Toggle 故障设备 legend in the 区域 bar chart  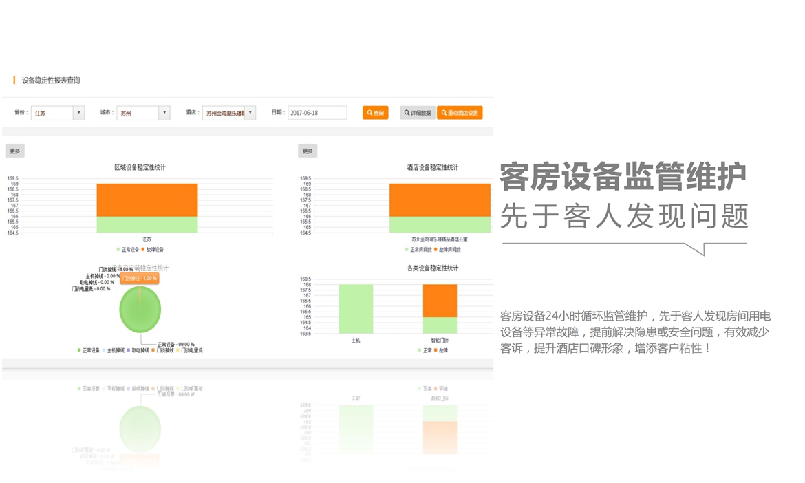point(153,250)
